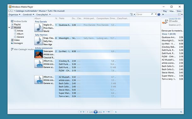
Task: Select Musica in the sidebar
Action: (16, 28)
